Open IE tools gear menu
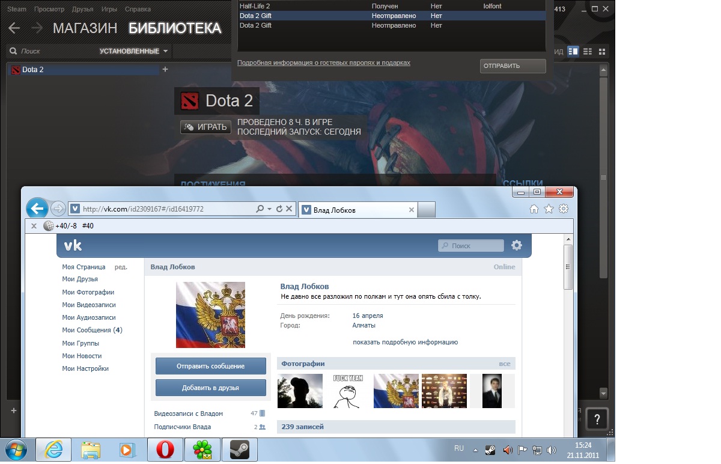 coord(563,209)
